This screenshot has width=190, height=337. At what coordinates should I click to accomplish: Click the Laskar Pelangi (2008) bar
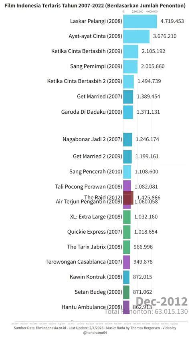tap(140, 21)
